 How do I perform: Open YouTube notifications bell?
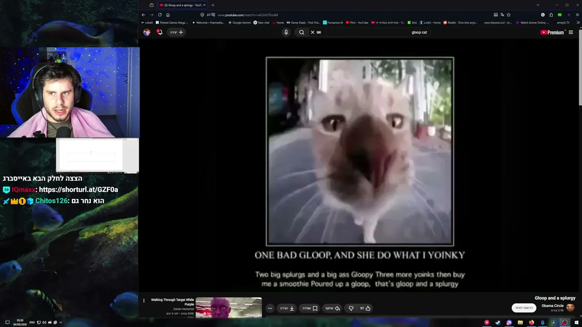[x=160, y=32]
